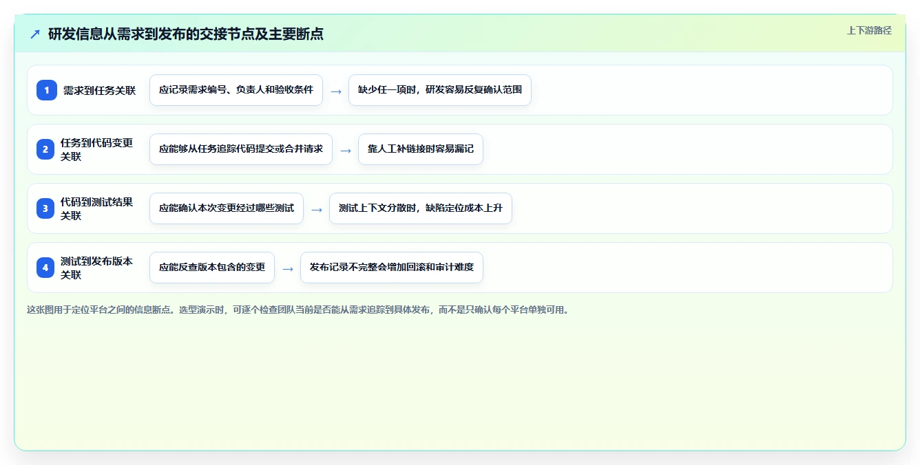The image size is (920, 465).
Task: Click the arrow icon beside the title
Action: tap(35, 34)
